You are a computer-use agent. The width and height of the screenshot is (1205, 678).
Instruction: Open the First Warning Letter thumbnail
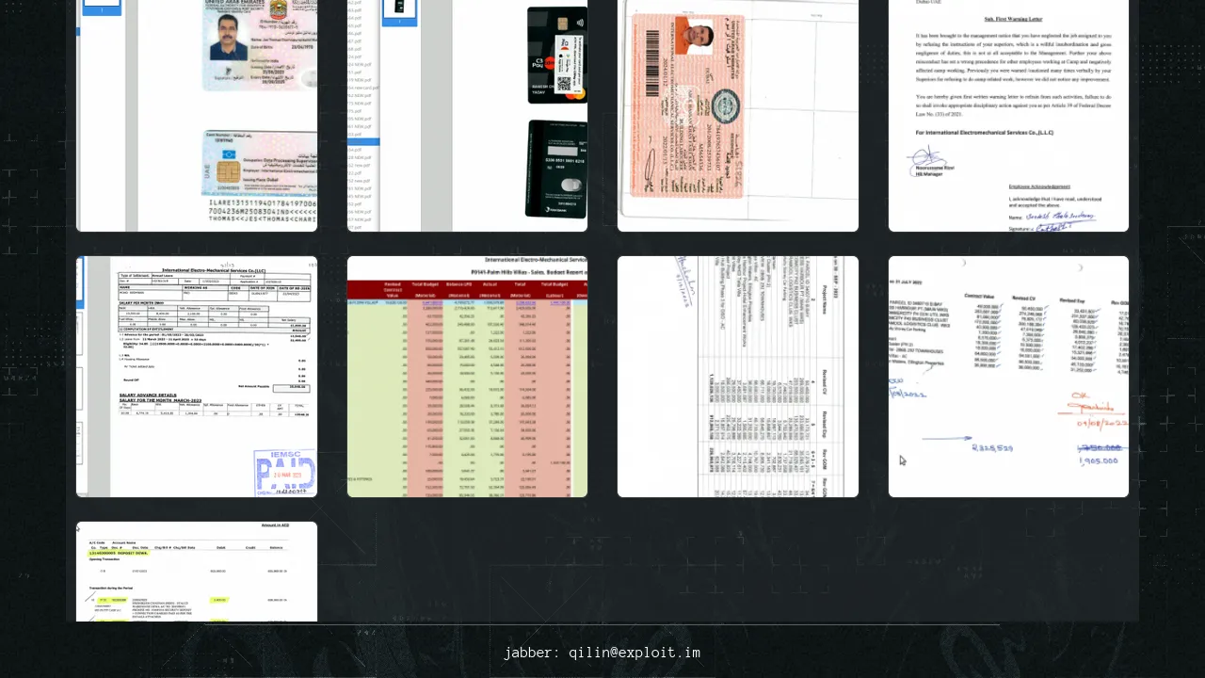(1008, 115)
